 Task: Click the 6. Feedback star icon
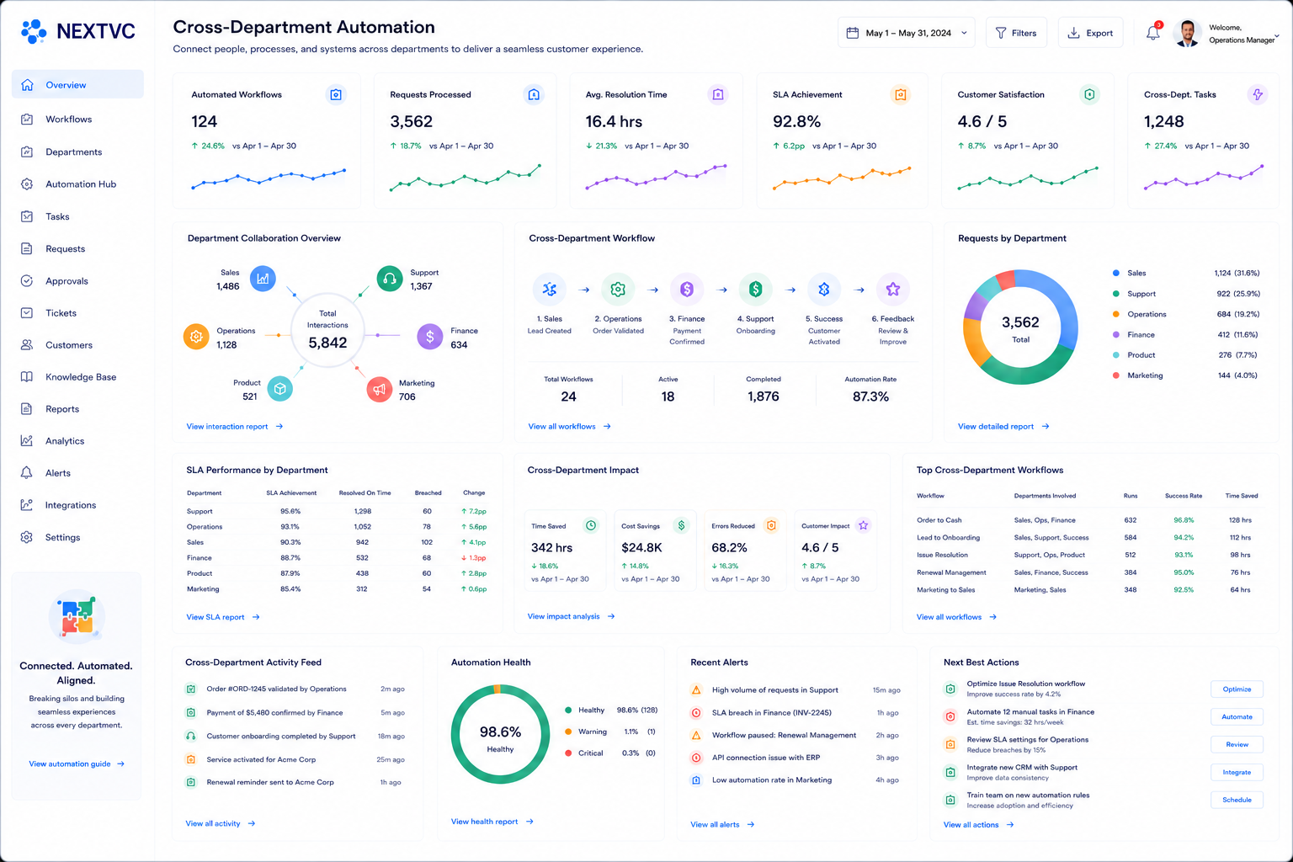coord(893,290)
